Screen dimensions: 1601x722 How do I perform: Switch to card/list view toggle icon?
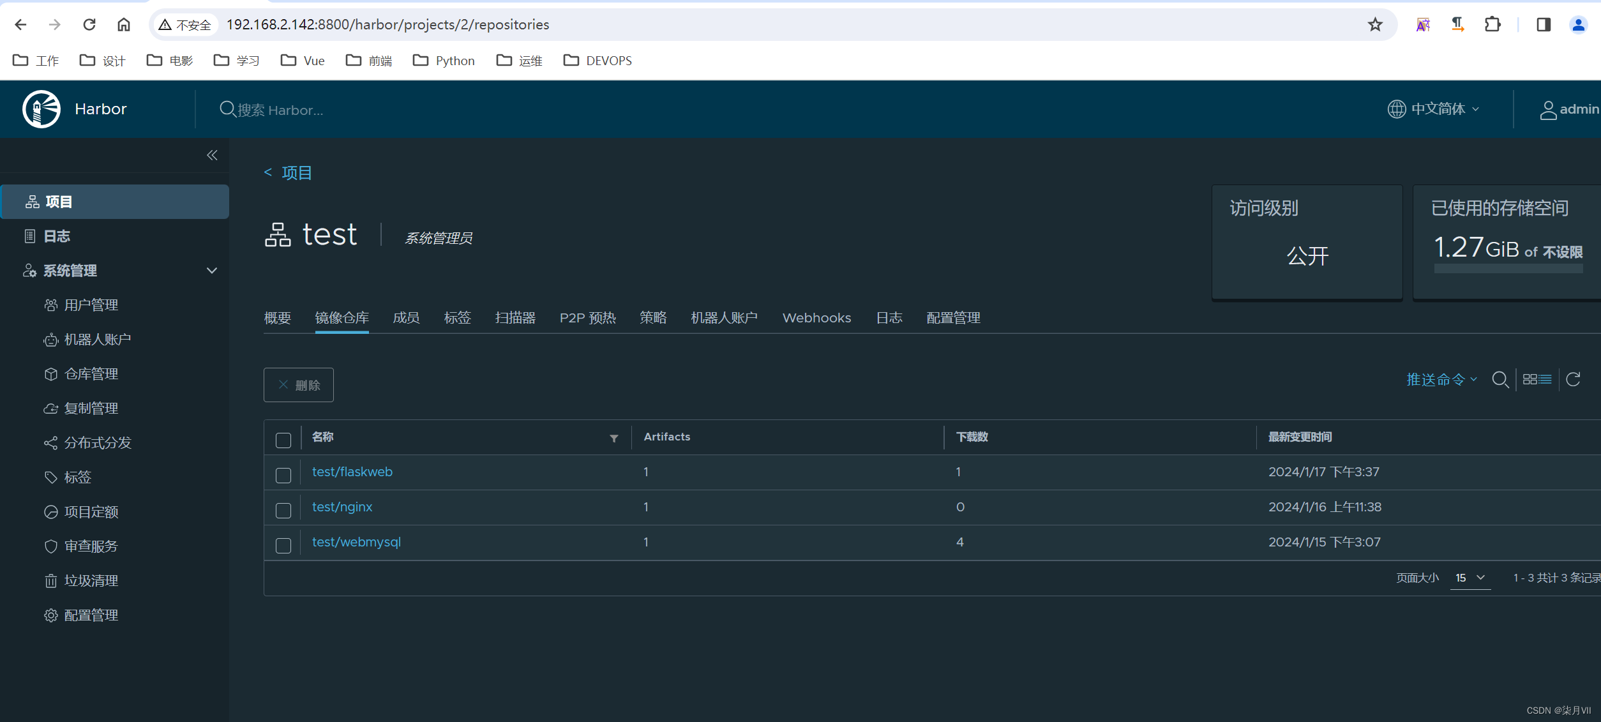1537,380
